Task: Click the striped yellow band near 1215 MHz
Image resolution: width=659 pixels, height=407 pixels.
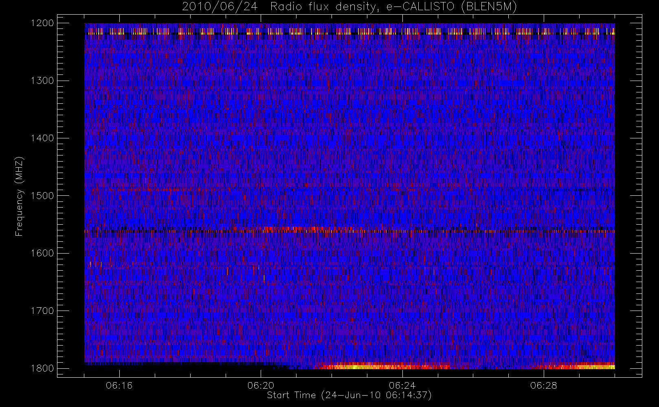Action: tap(349, 31)
